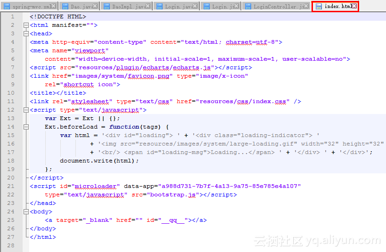The width and height of the screenshot is (386, 252).
Task: Close the DaoImpl.java tab with its X
Action: 148,6
